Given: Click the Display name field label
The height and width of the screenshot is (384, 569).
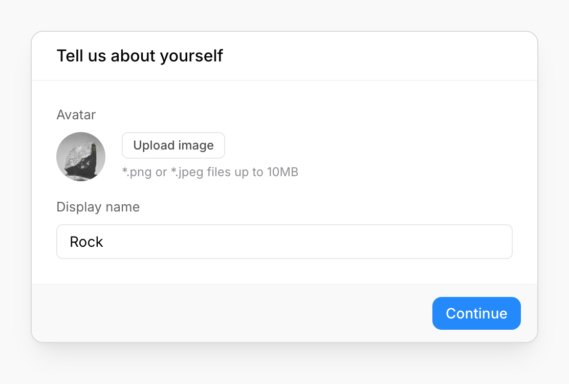Looking at the screenshot, I should click(98, 207).
